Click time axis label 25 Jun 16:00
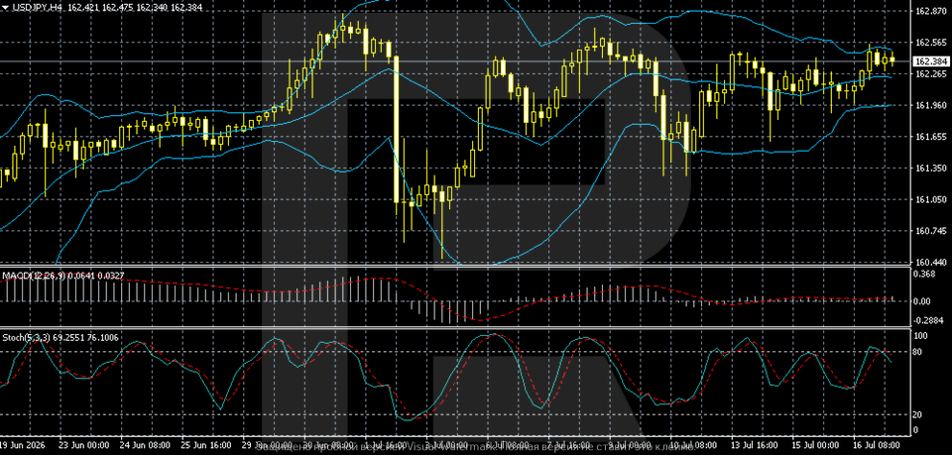The height and width of the screenshot is (455, 952). 206,445
